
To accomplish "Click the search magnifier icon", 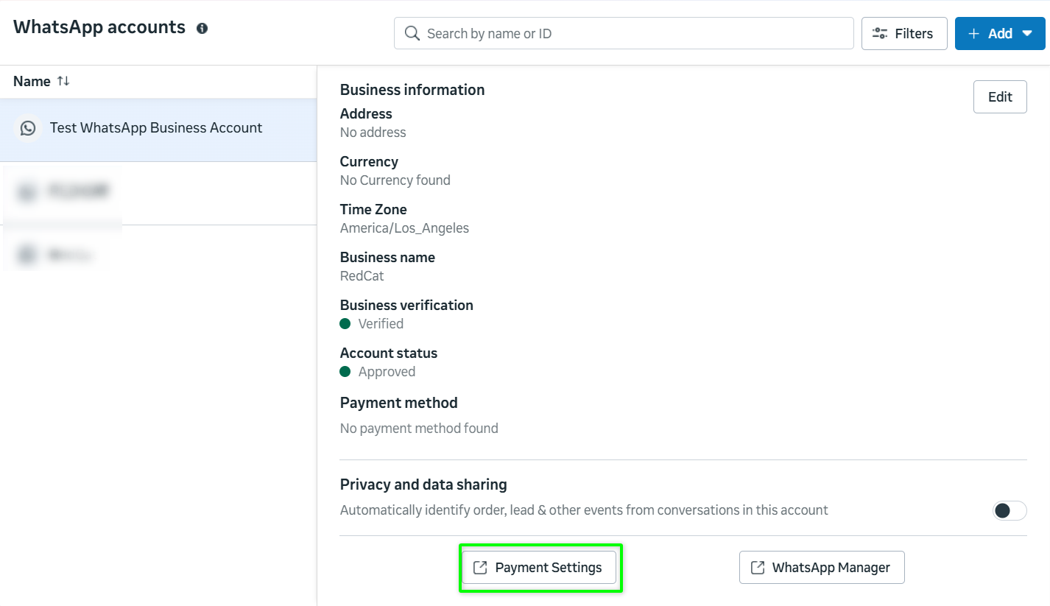I will point(412,33).
